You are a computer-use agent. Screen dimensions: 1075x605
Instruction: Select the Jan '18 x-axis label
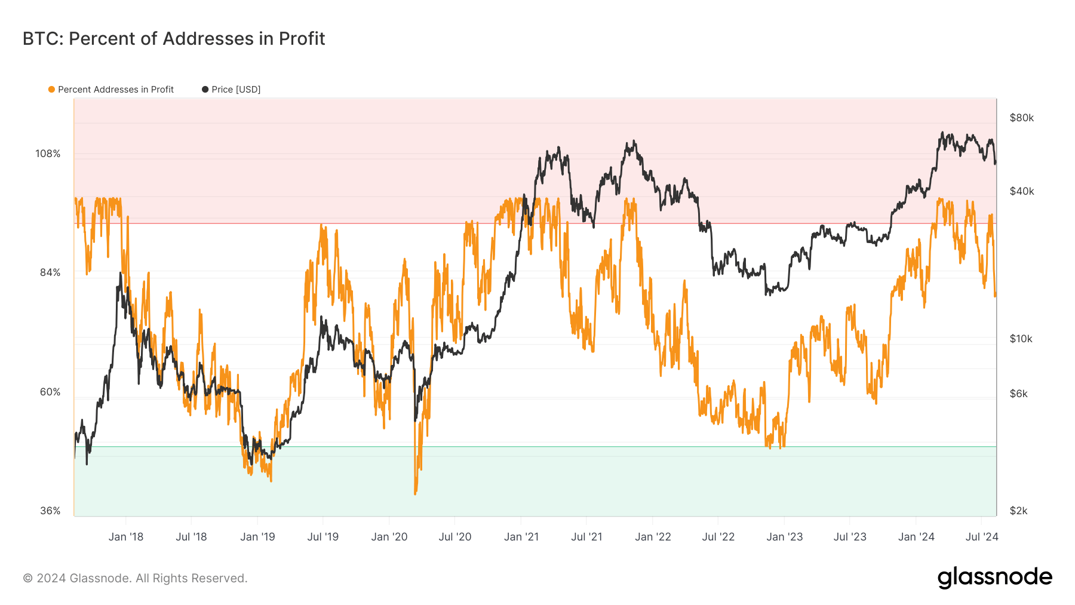[126, 537]
